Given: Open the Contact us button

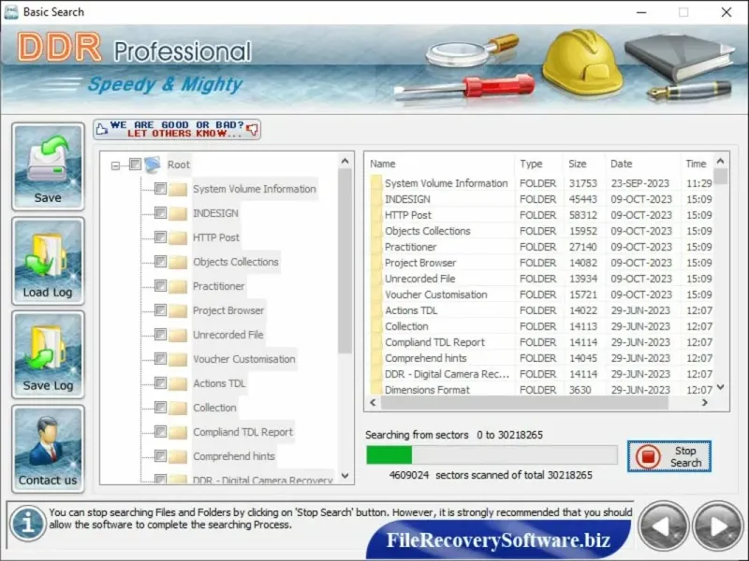Looking at the screenshot, I should 48,449.
